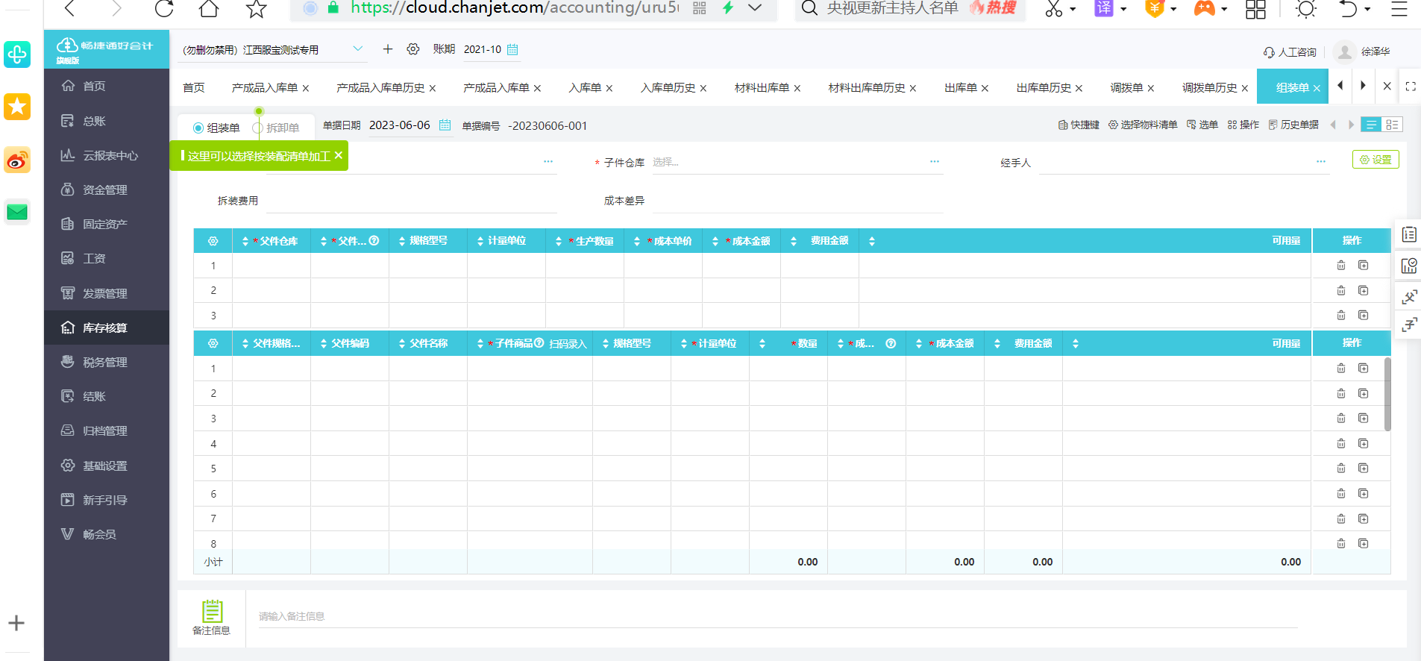Open the 人工咨询 headset support icon
The width and height of the screenshot is (1421, 661).
(x=1269, y=52)
